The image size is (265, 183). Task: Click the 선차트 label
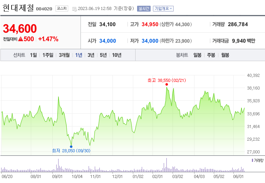(19, 55)
